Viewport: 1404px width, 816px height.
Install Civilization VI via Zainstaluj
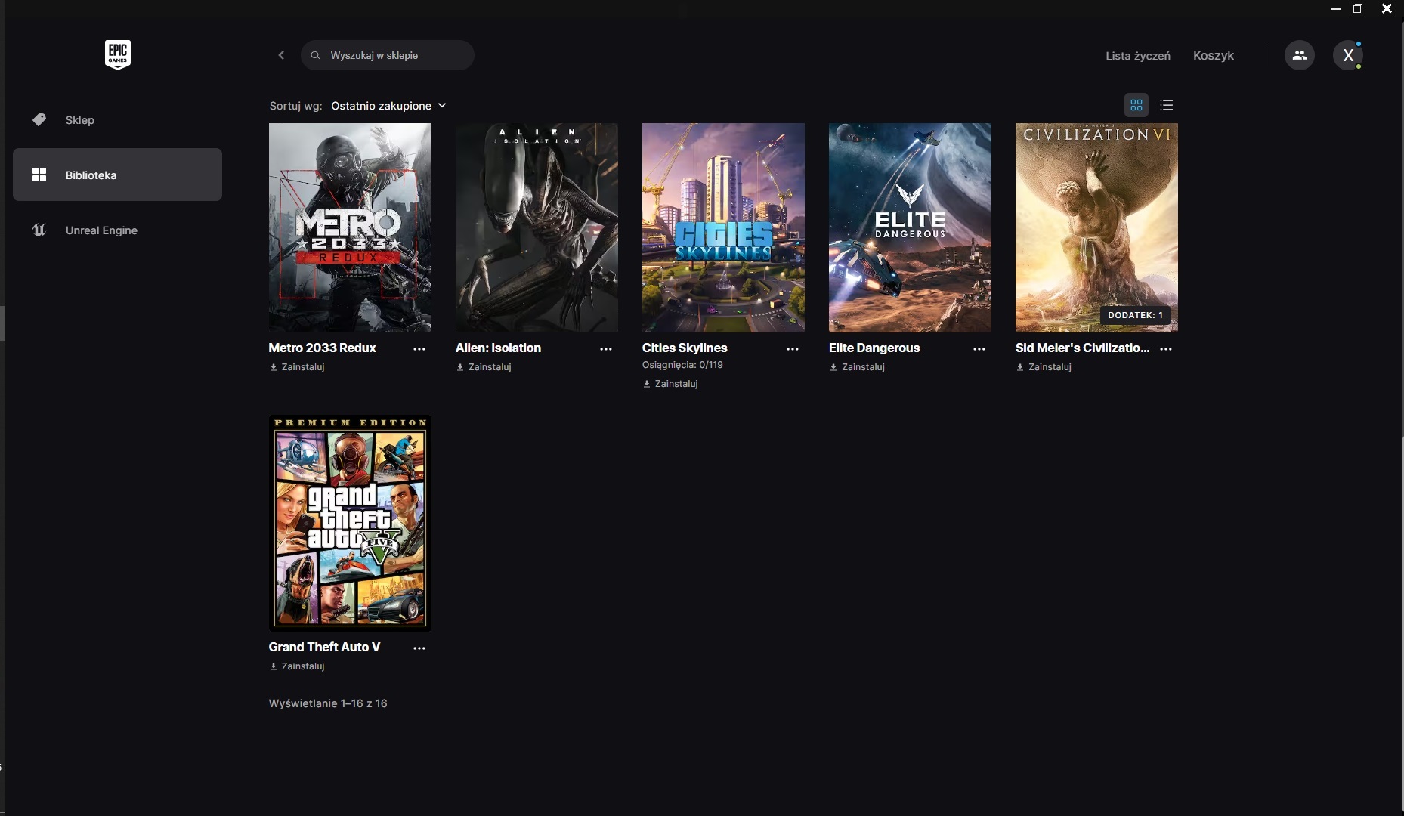[x=1044, y=367]
